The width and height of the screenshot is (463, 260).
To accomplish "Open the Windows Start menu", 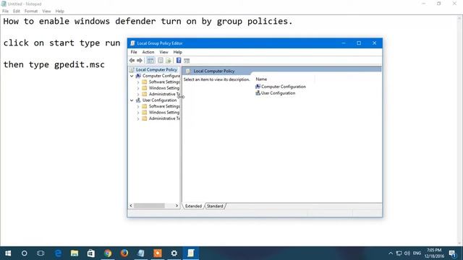I will 8,253.
